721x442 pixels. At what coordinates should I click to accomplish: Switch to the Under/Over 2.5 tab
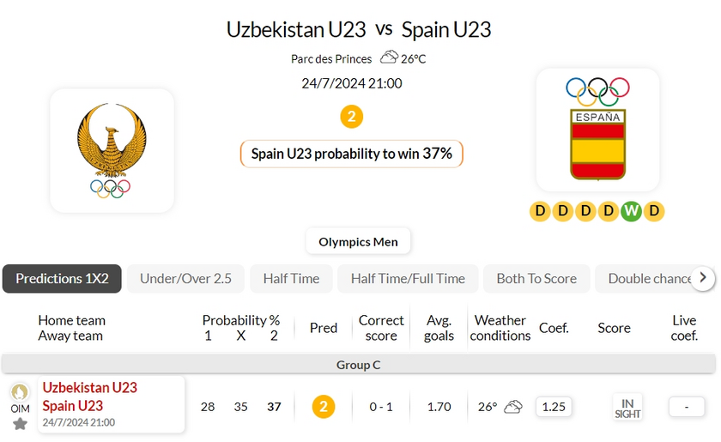[185, 278]
